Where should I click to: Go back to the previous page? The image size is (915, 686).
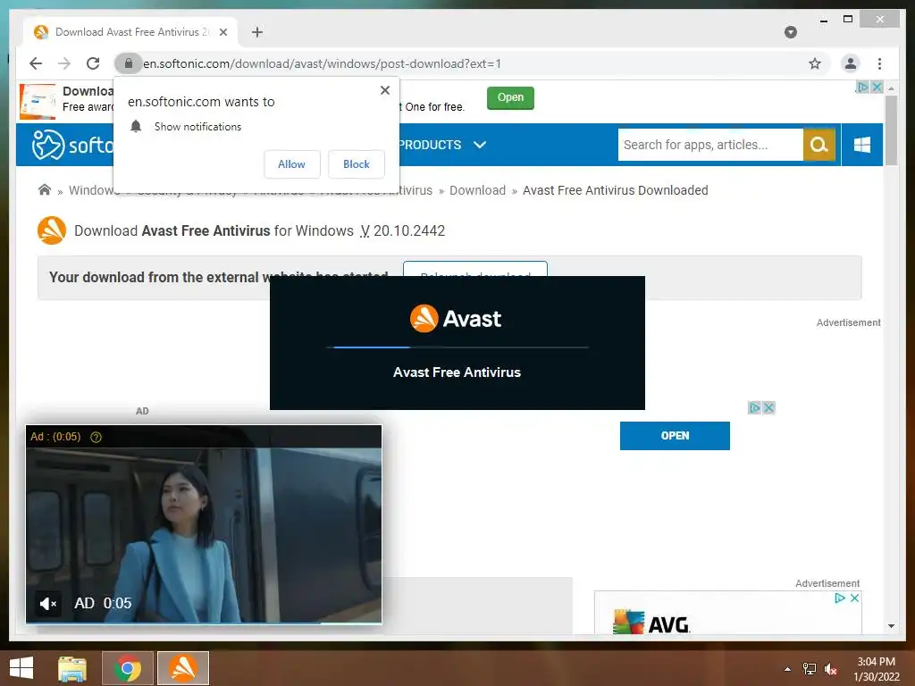(x=36, y=63)
